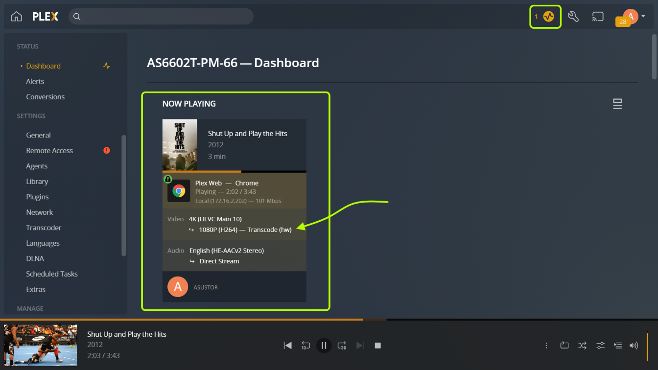Click the Chrome browser icon in session card

[179, 191]
